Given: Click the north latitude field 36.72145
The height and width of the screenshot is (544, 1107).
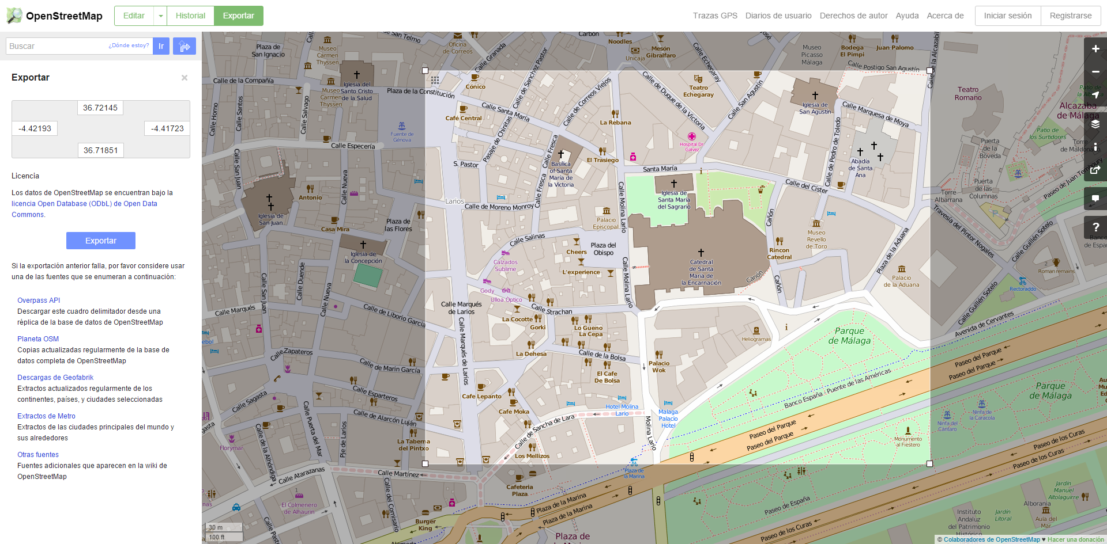Looking at the screenshot, I should (x=100, y=108).
